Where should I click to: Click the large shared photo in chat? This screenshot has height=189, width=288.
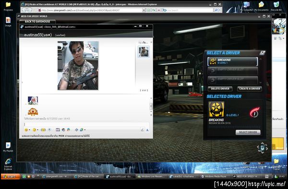78,66
